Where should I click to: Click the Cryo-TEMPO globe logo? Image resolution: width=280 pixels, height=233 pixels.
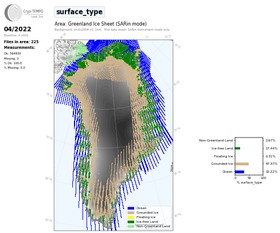click(x=13, y=13)
